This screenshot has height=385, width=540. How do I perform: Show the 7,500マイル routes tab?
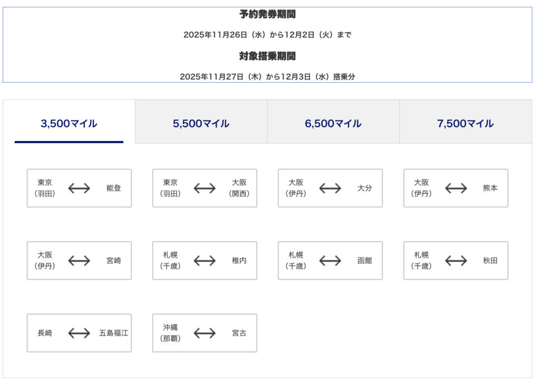[x=465, y=123]
